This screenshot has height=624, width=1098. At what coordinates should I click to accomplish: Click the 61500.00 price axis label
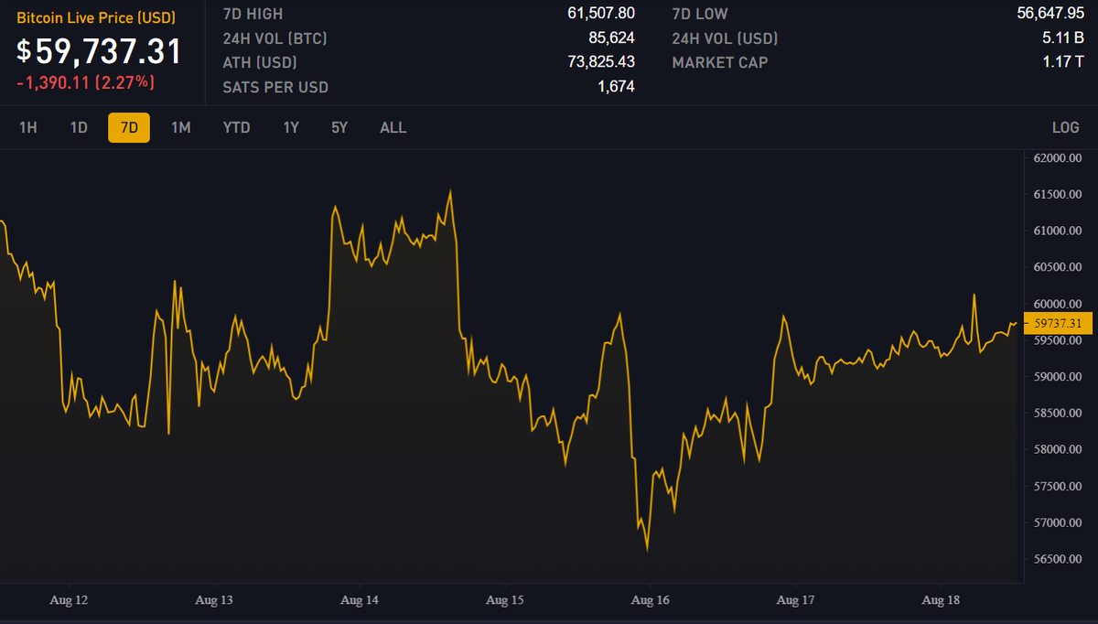1058,194
